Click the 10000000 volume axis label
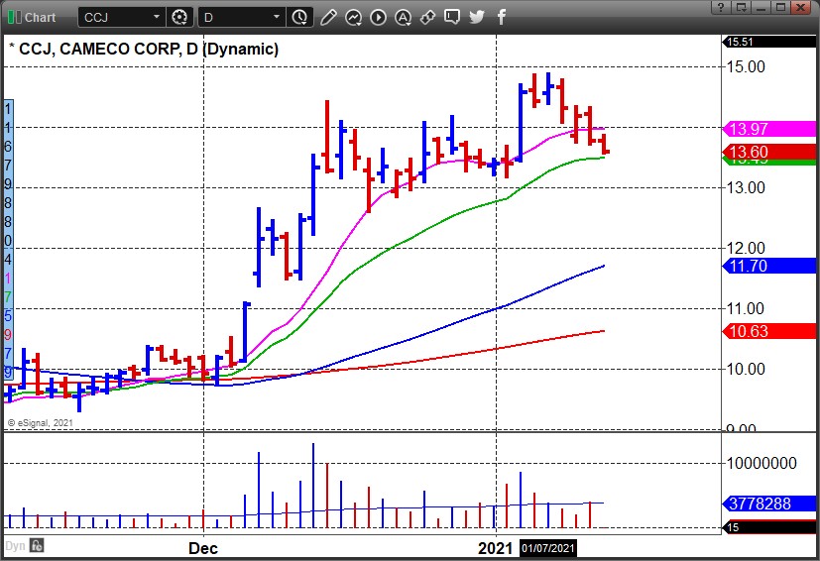The width and height of the screenshot is (820, 561). point(761,463)
